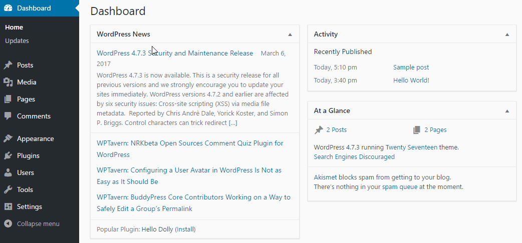Collapse the WordPress News panel
The width and height of the screenshot is (522, 243).
click(x=290, y=34)
